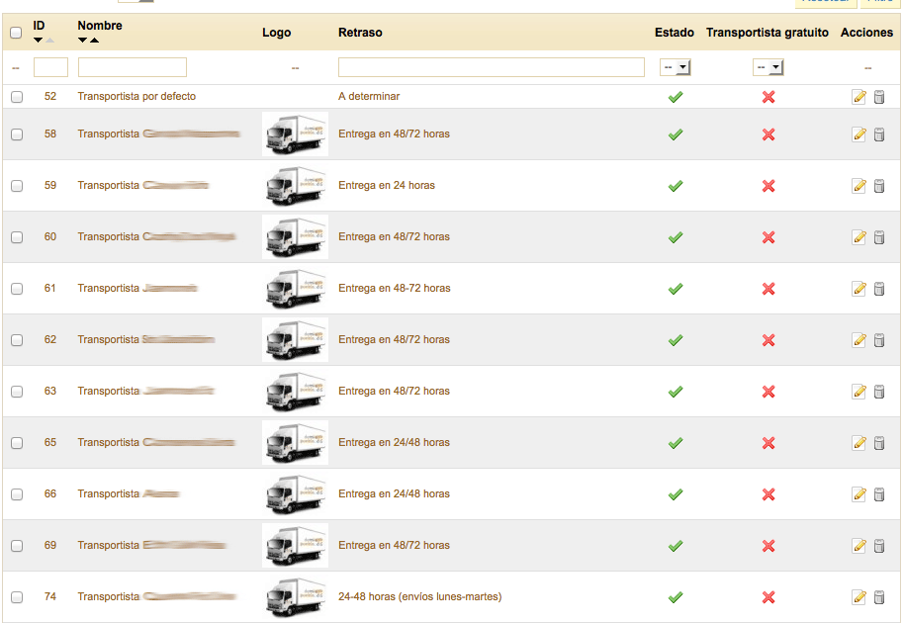
Task: Open the Estado filter dropdown
Action: pyautogui.click(x=676, y=67)
